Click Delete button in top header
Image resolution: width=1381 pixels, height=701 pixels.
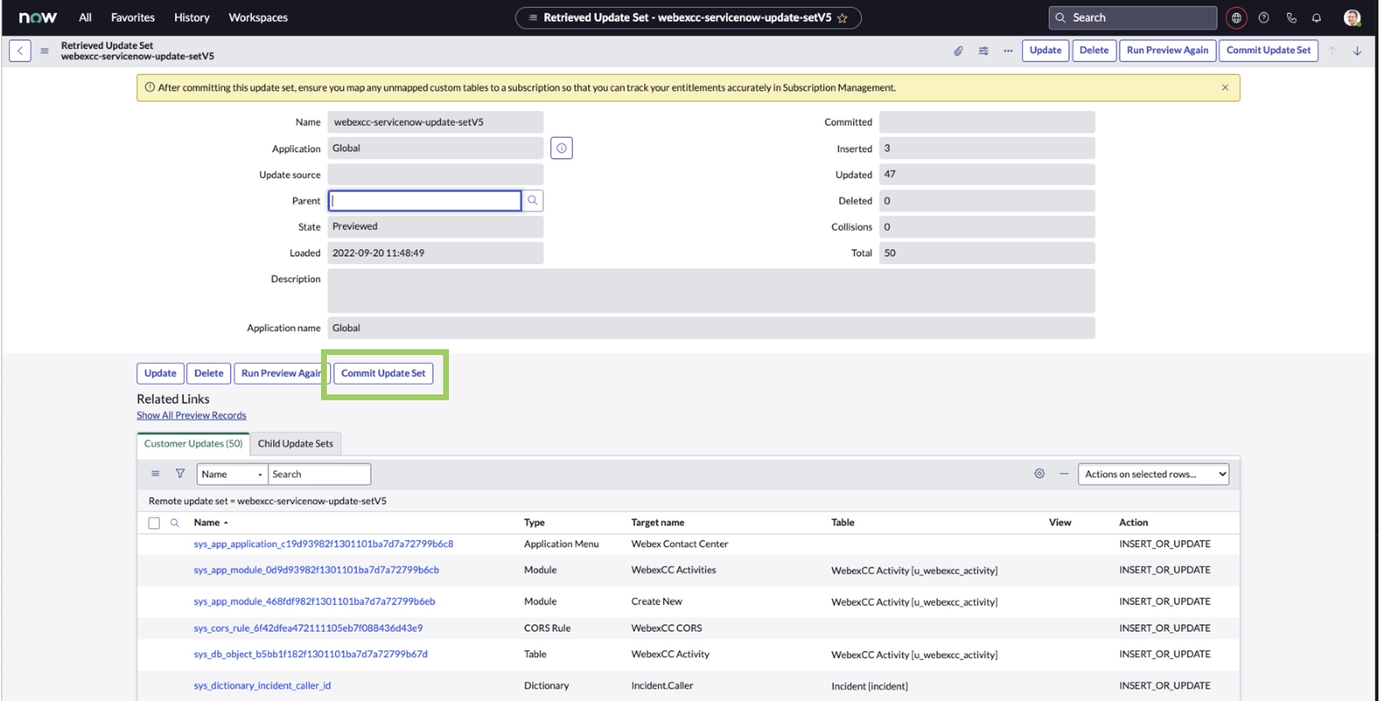(x=1094, y=50)
